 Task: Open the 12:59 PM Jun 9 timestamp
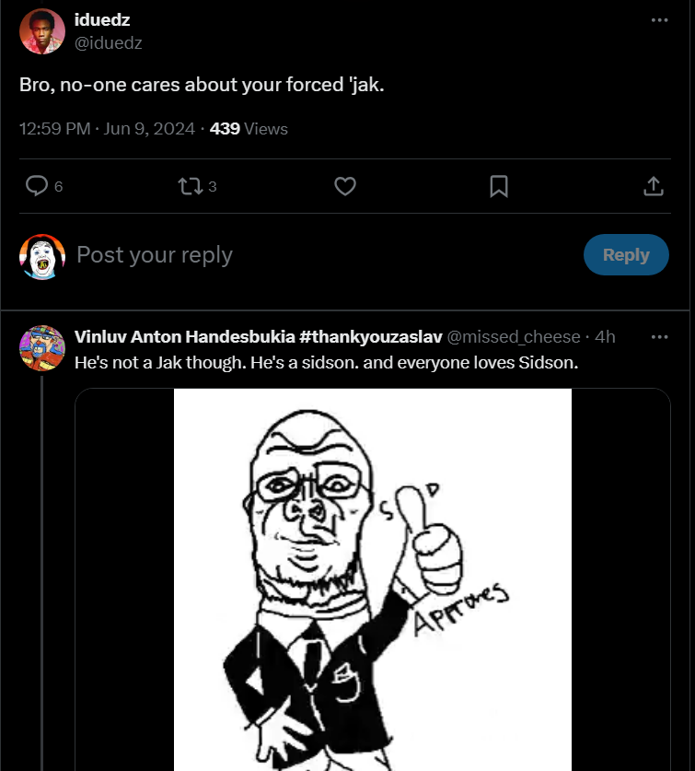pyautogui.click(x=107, y=129)
